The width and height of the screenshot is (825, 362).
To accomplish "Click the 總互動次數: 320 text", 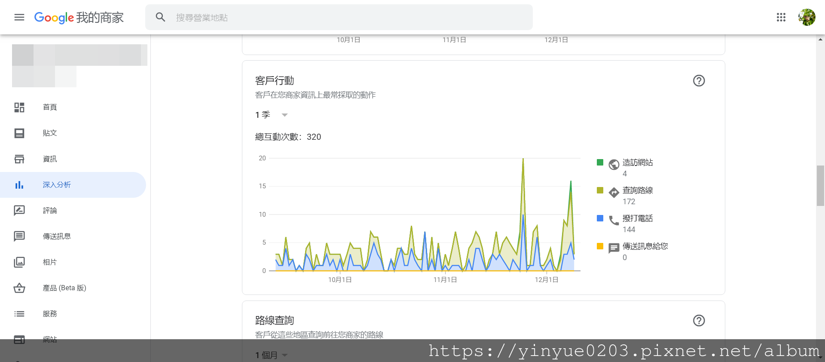I will click(288, 137).
